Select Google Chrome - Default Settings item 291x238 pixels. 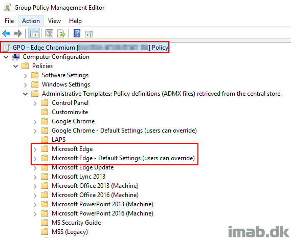pos(124,131)
